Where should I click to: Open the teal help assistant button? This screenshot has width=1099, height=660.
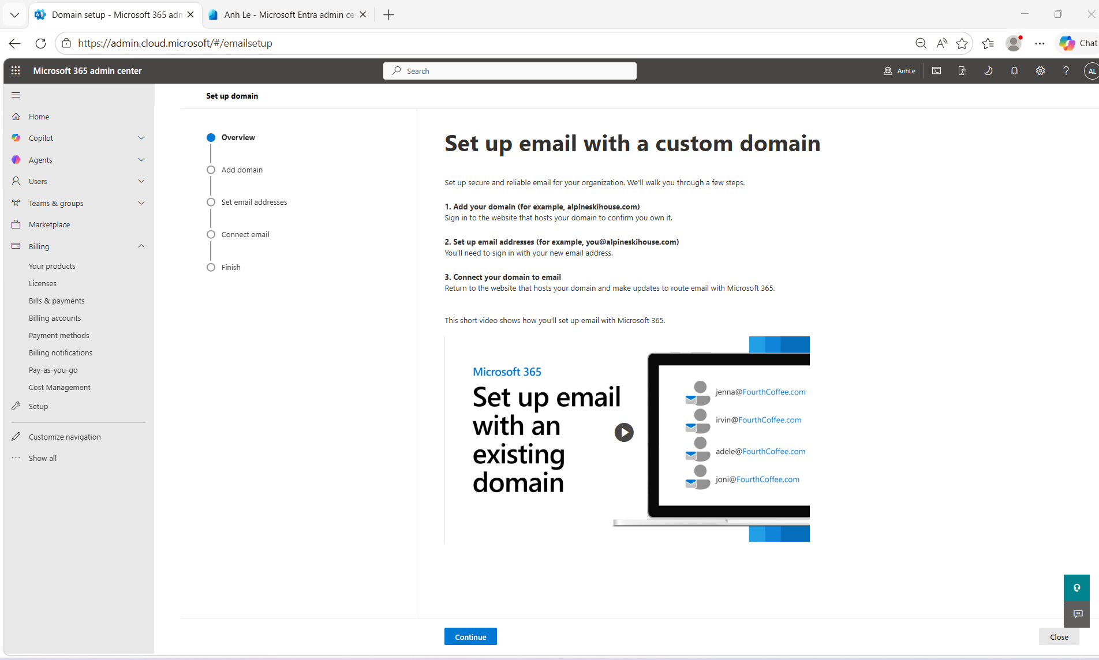1077,588
